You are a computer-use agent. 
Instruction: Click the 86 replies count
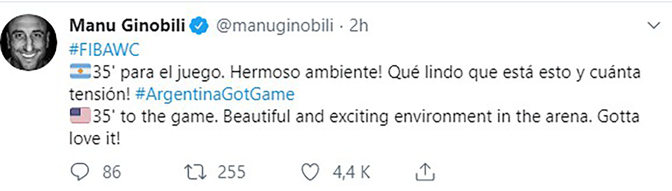[112, 172]
